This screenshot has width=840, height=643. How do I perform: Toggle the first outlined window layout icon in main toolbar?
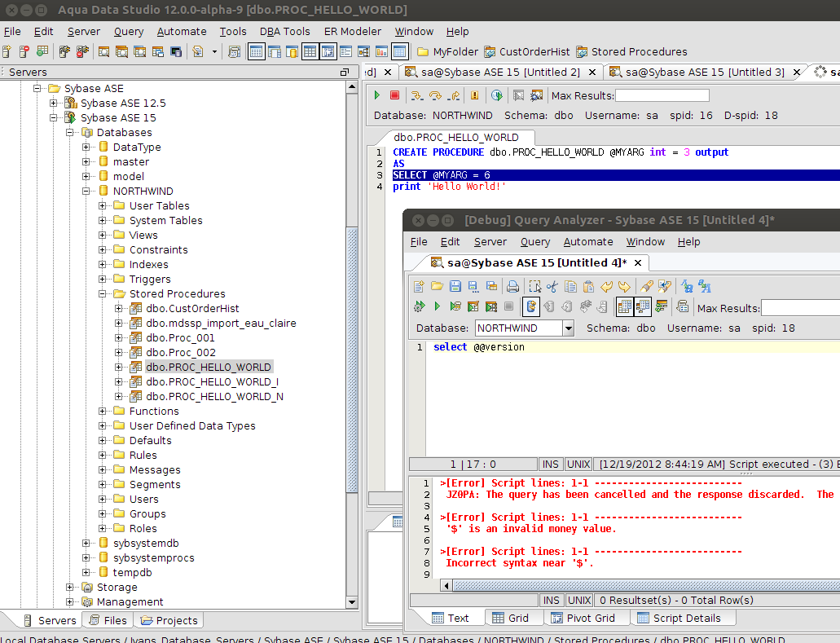tap(256, 51)
